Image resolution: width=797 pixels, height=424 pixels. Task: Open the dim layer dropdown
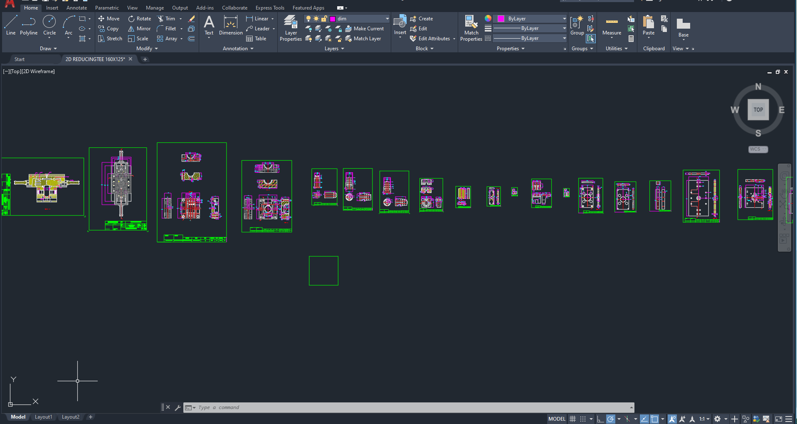(x=387, y=19)
